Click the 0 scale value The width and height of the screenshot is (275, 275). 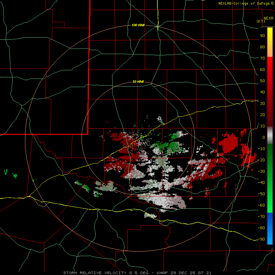click(x=264, y=137)
